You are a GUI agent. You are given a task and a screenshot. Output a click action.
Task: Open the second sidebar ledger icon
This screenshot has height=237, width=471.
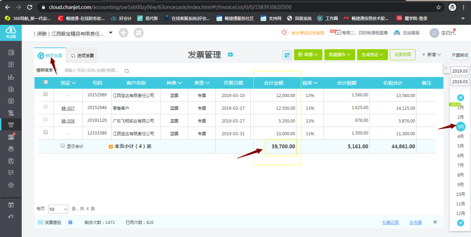(x=11, y=65)
